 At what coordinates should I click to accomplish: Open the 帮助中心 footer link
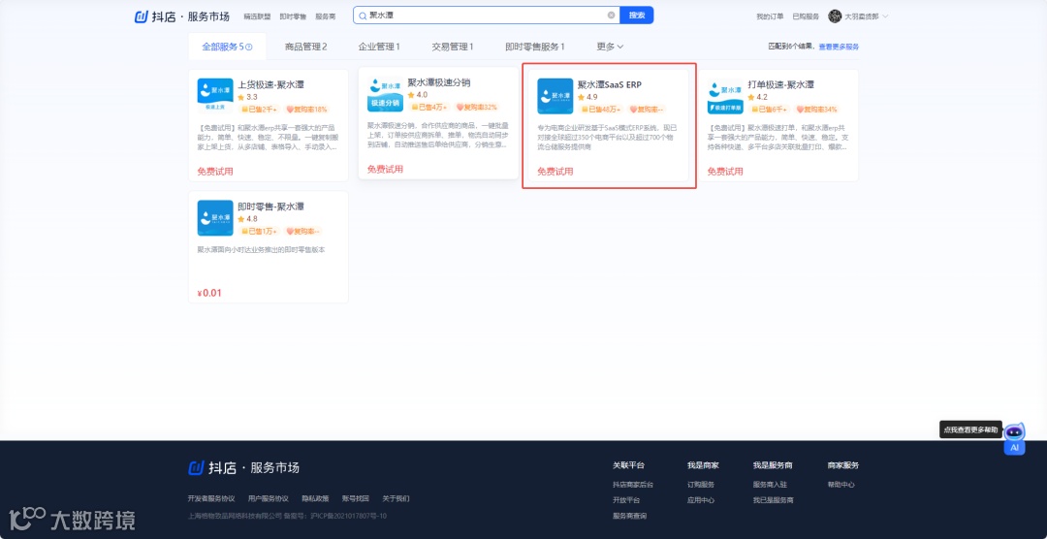[x=841, y=485]
